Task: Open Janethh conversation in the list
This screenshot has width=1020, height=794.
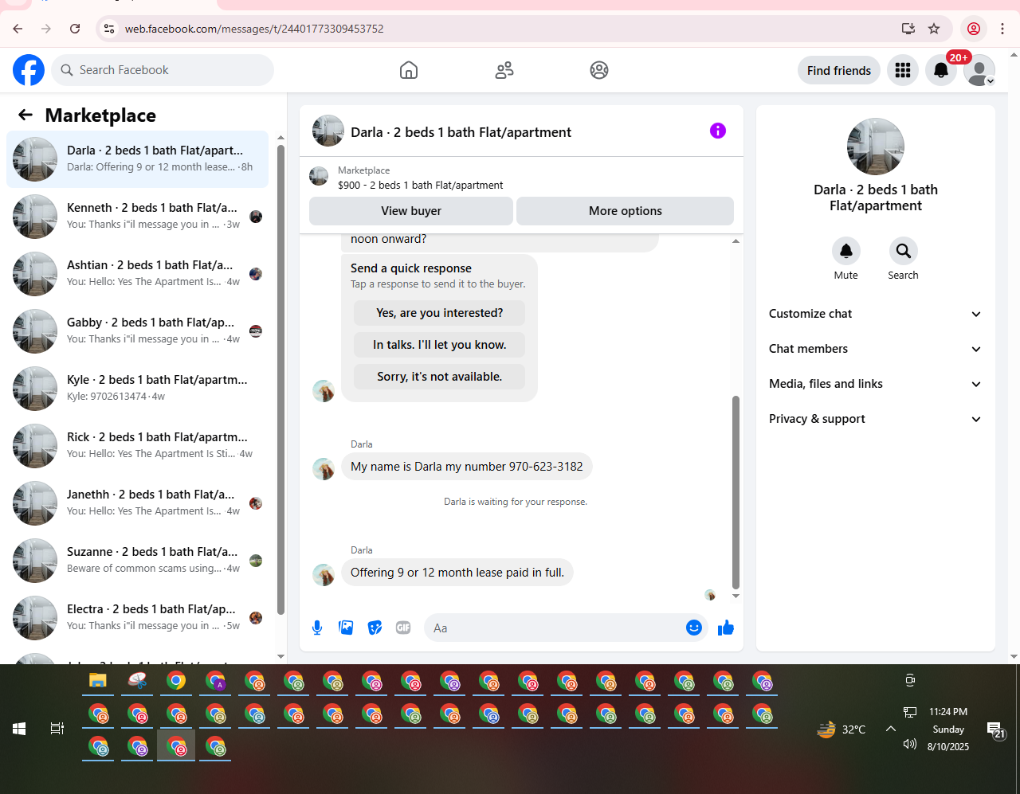Action: pyautogui.click(x=137, y=503)
